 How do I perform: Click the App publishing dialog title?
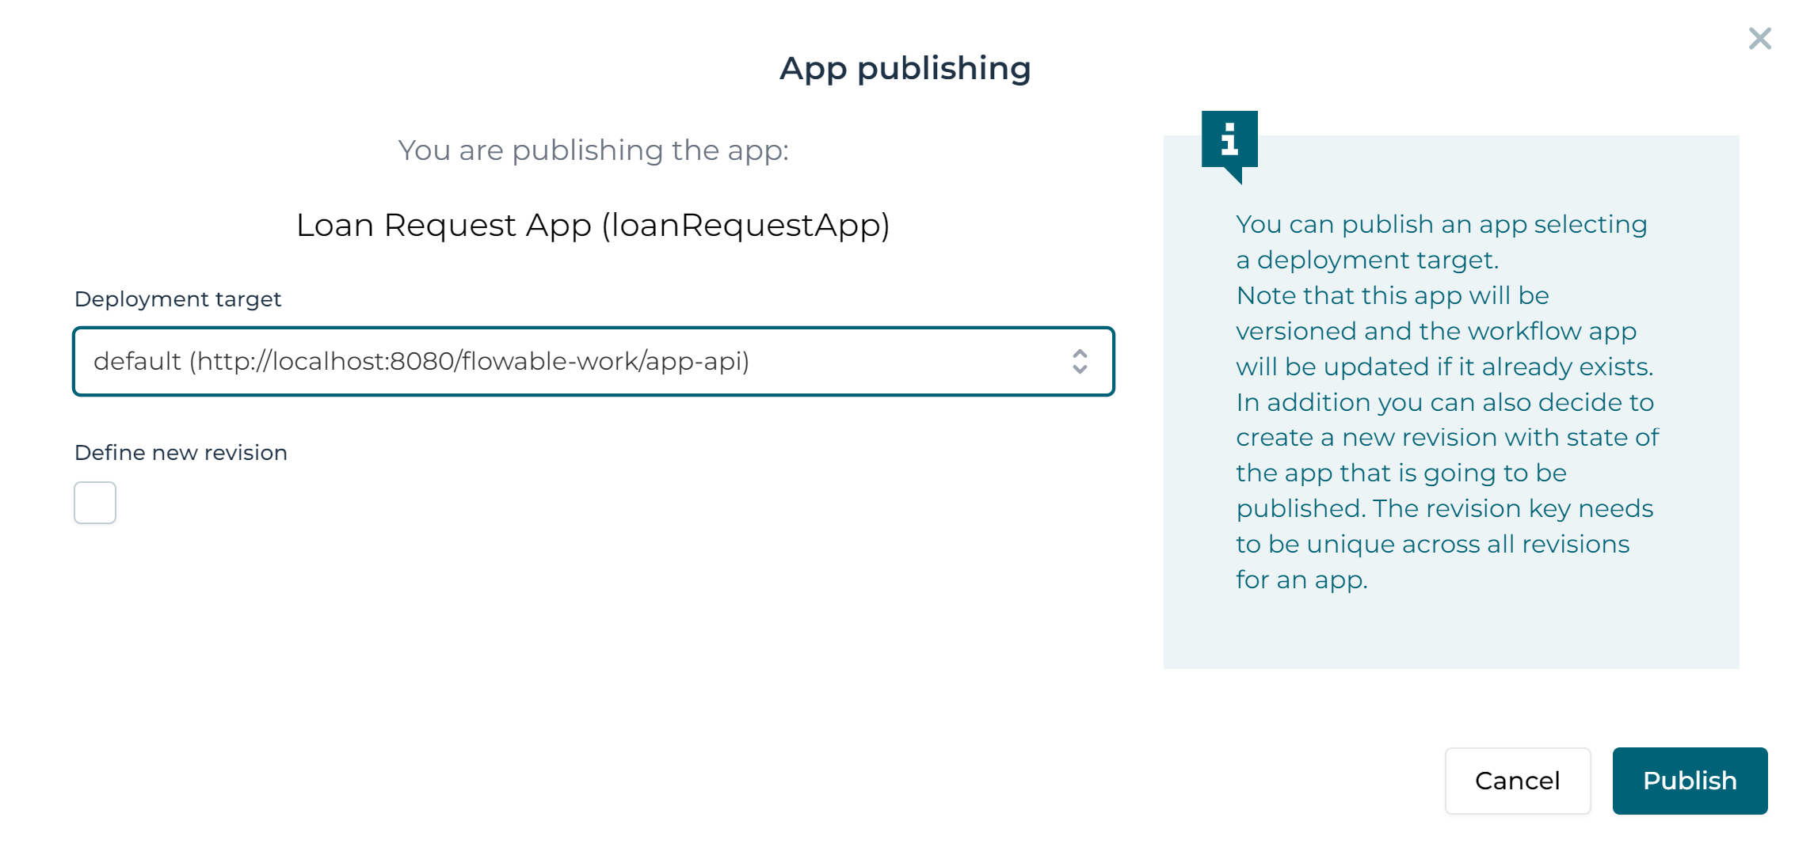(905, 69)
